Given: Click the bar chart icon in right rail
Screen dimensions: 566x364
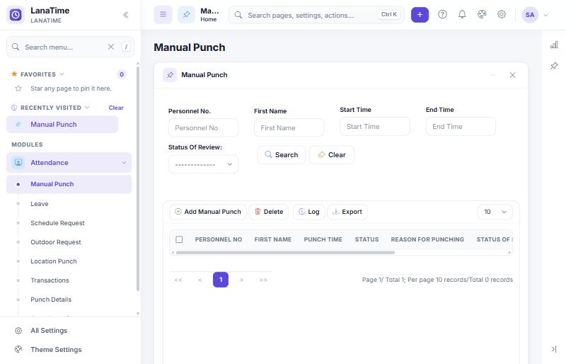Looking at the screenshot, I should point(554,45).
